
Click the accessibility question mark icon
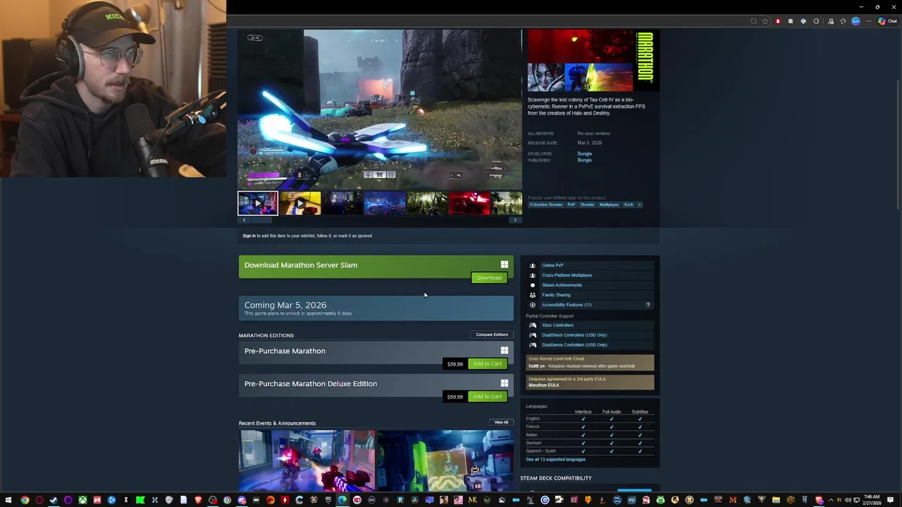coord(648,305)
